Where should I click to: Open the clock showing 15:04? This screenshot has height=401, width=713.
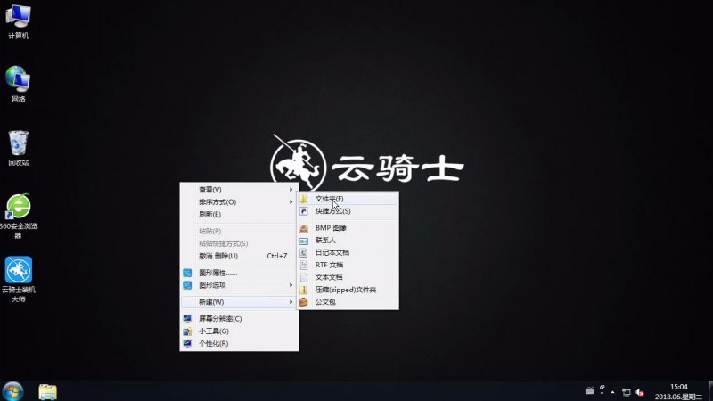[678, 391]
